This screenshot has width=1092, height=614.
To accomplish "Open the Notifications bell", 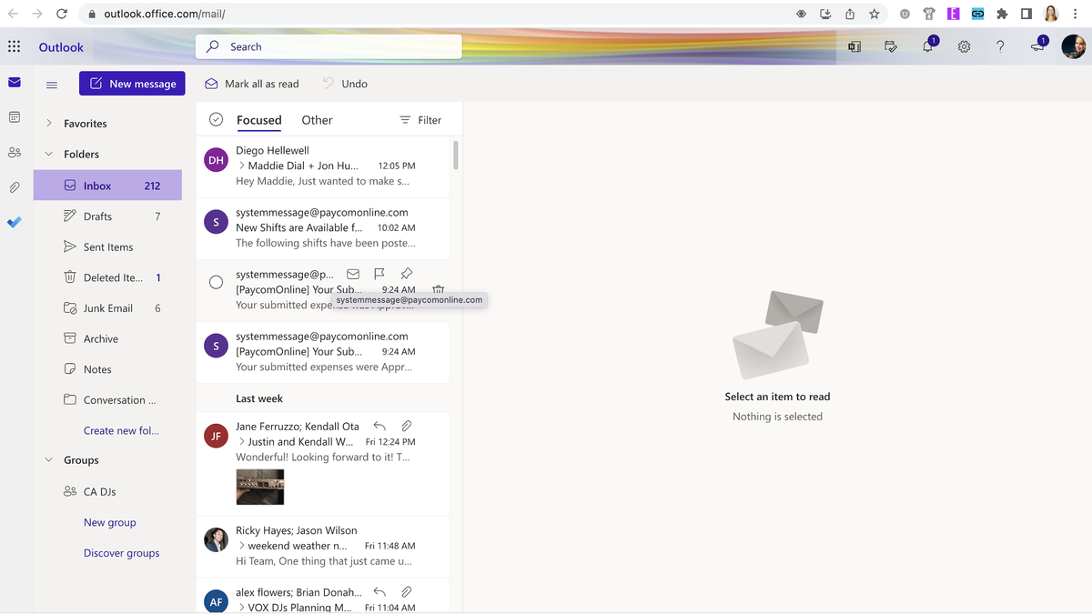I will click(x=927, y=45).
